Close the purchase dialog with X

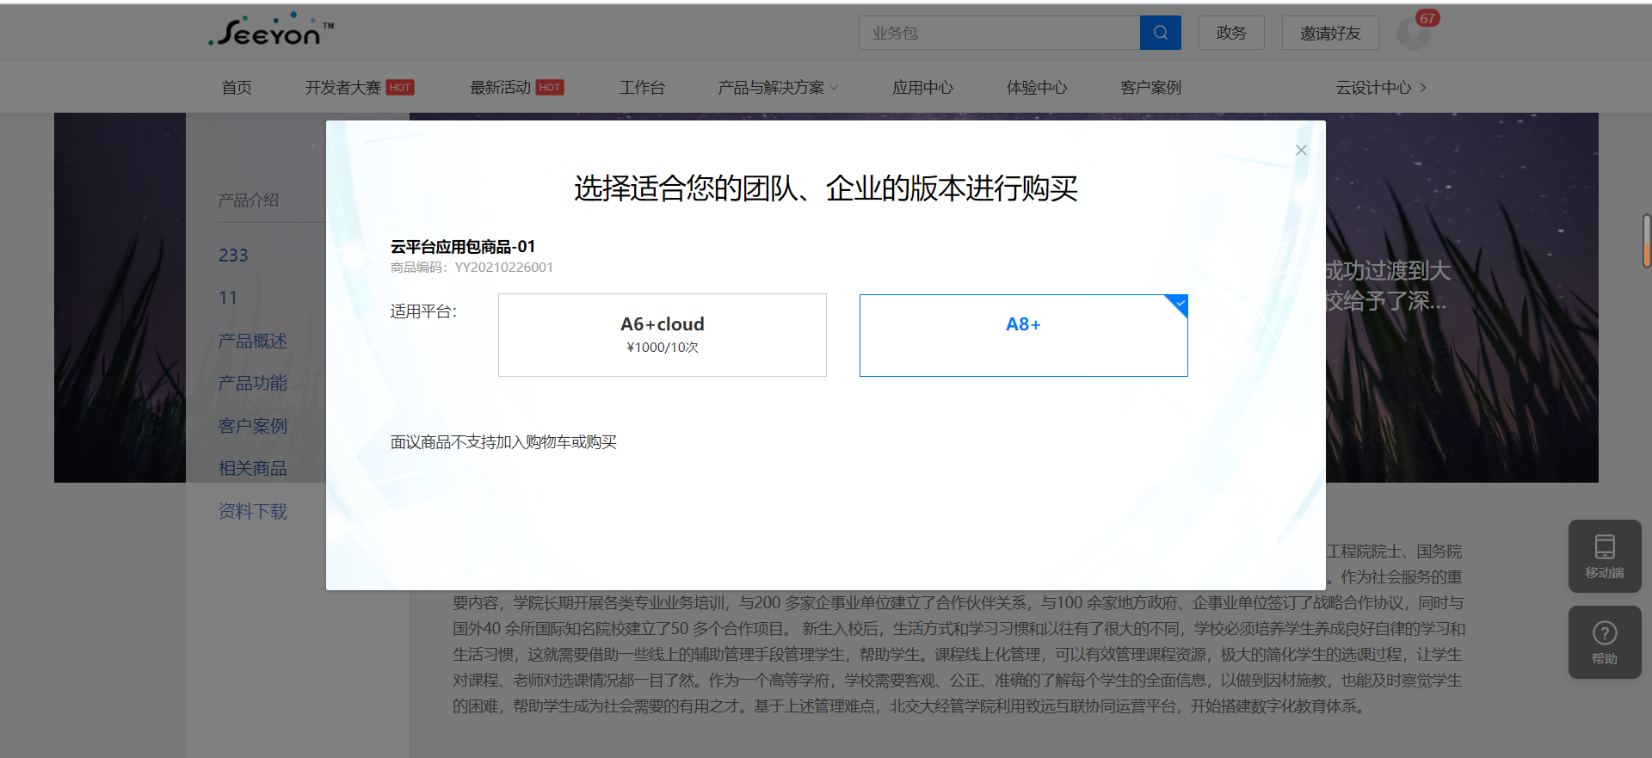(x=1301, y=150)
